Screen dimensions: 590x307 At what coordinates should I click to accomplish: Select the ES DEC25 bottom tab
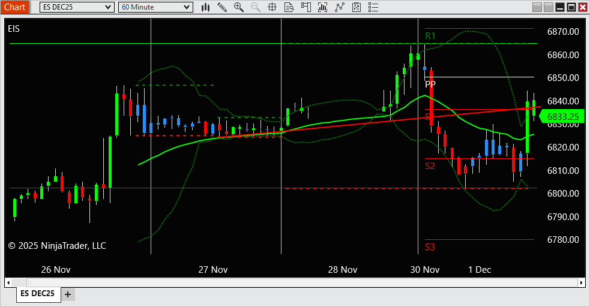click(38, 293)
